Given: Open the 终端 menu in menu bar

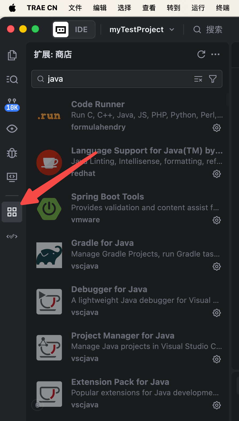Looking at the screenshot, I should coord(223,8).
